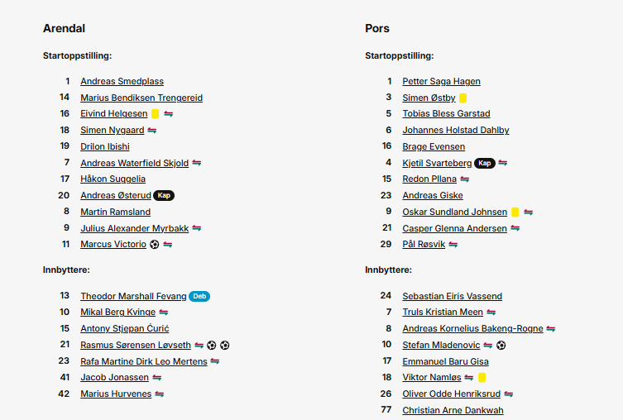623x420 pixels.
Task: Open Petter Saga Hagen player profile
Action: 442,81
